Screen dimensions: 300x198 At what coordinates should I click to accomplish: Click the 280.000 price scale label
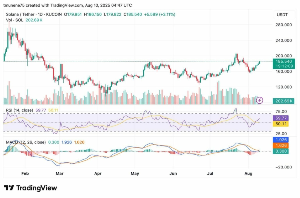284,25
